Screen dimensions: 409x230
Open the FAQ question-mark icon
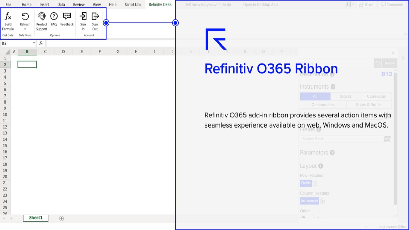click(x=54, y=16)
